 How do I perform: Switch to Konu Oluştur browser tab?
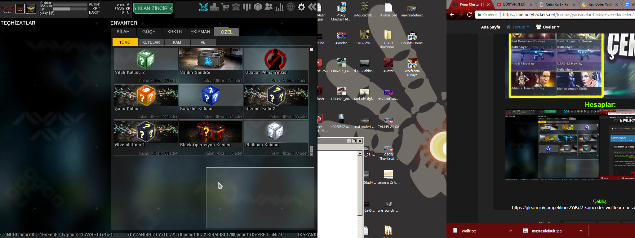(471, 4)
